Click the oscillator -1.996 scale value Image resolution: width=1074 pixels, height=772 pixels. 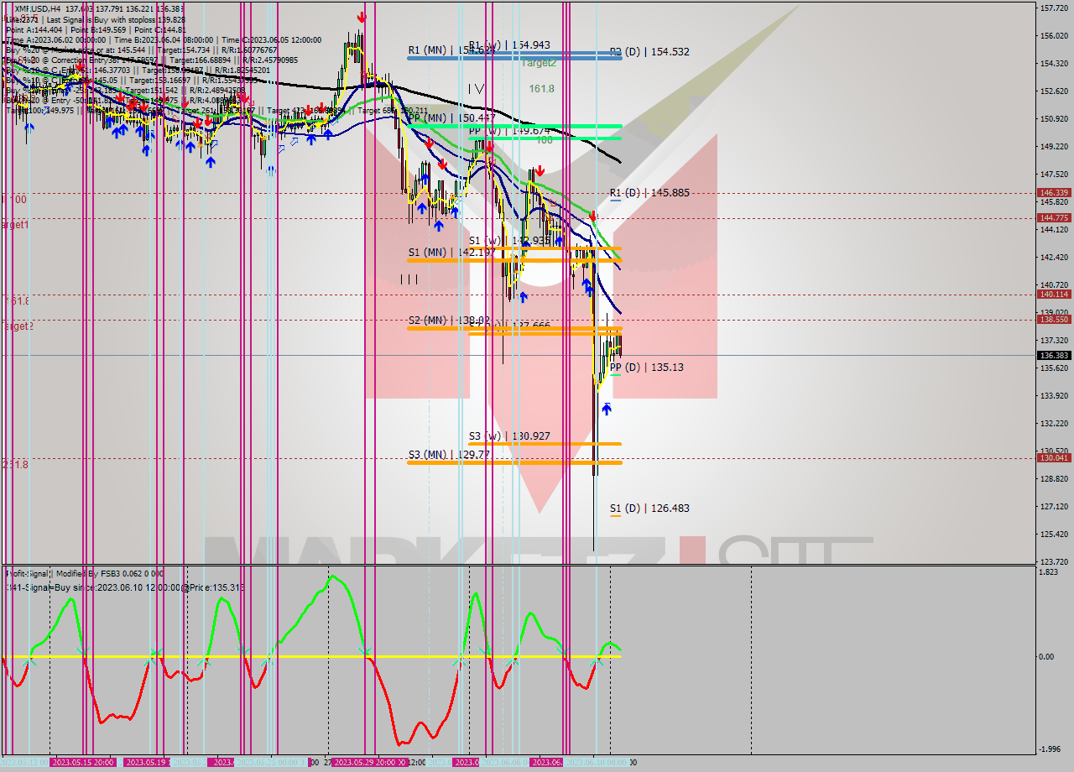(1049, 749)
